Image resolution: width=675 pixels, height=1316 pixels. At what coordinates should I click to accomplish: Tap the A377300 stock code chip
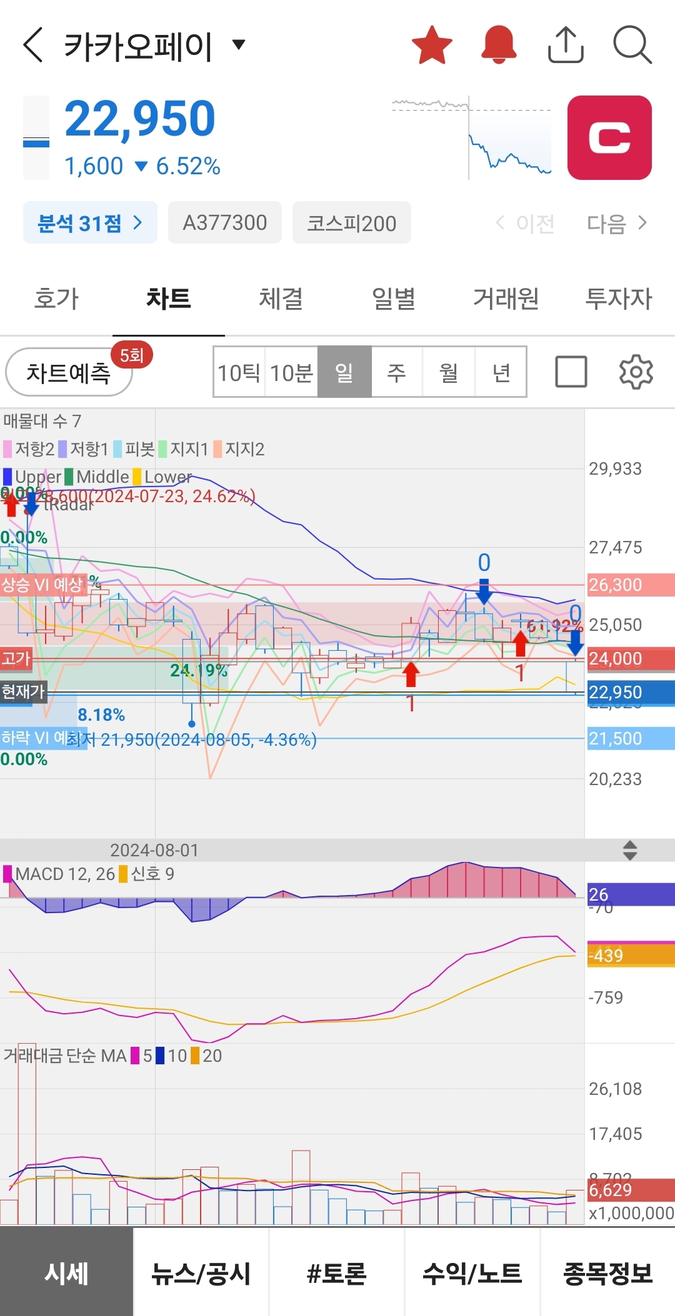click(225, 222)
